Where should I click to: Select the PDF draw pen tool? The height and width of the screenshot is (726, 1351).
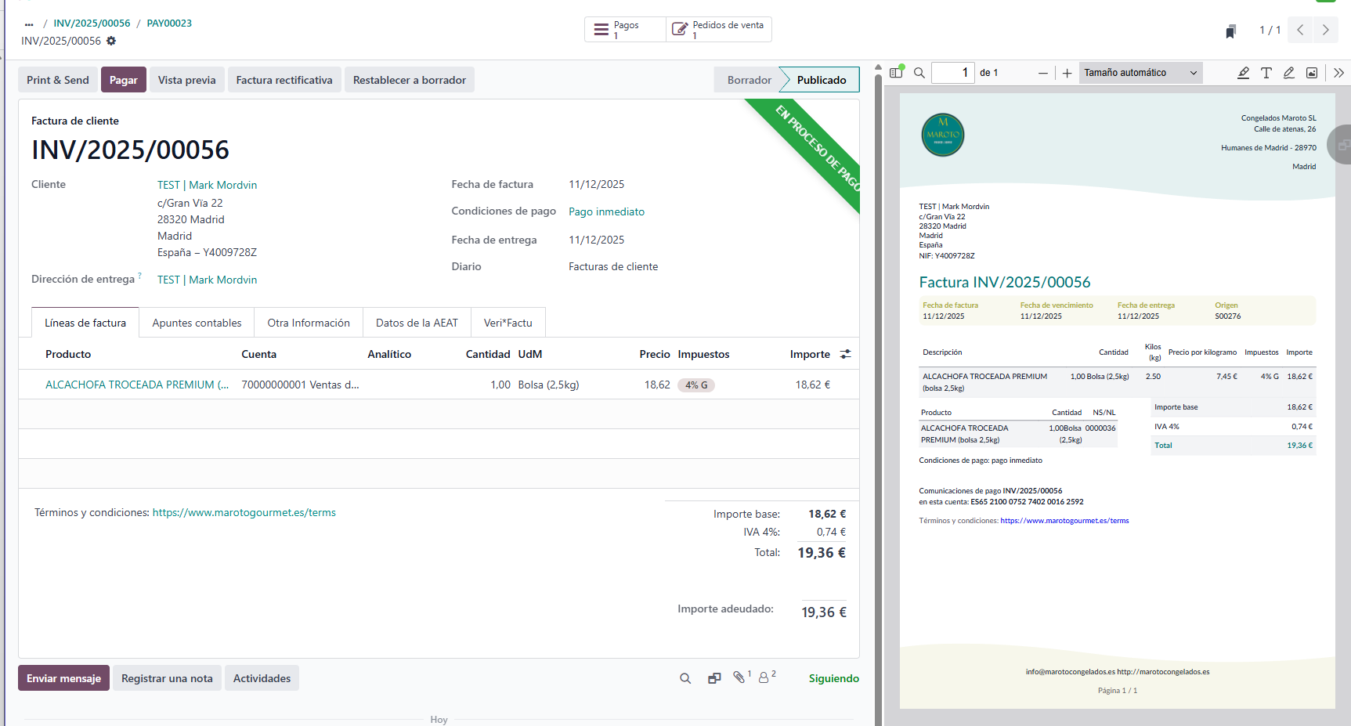click(x=1288, y=73)
